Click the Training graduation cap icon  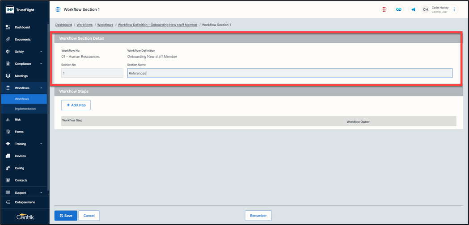[x=8, y=144]
